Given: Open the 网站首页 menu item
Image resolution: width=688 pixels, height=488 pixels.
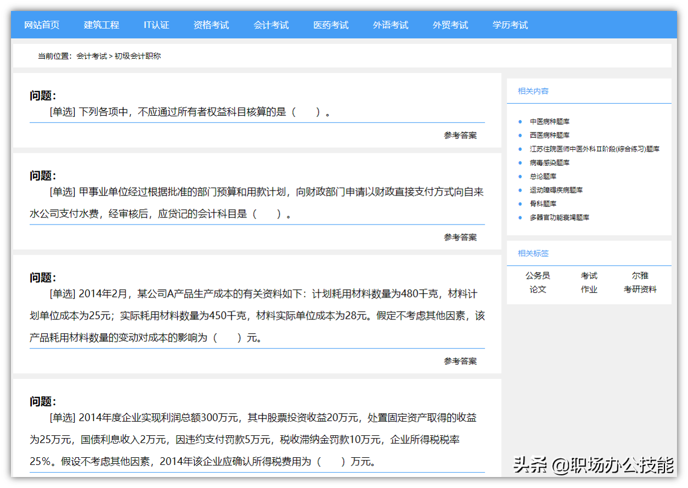Looking at the screenshot, I should 41,25.
